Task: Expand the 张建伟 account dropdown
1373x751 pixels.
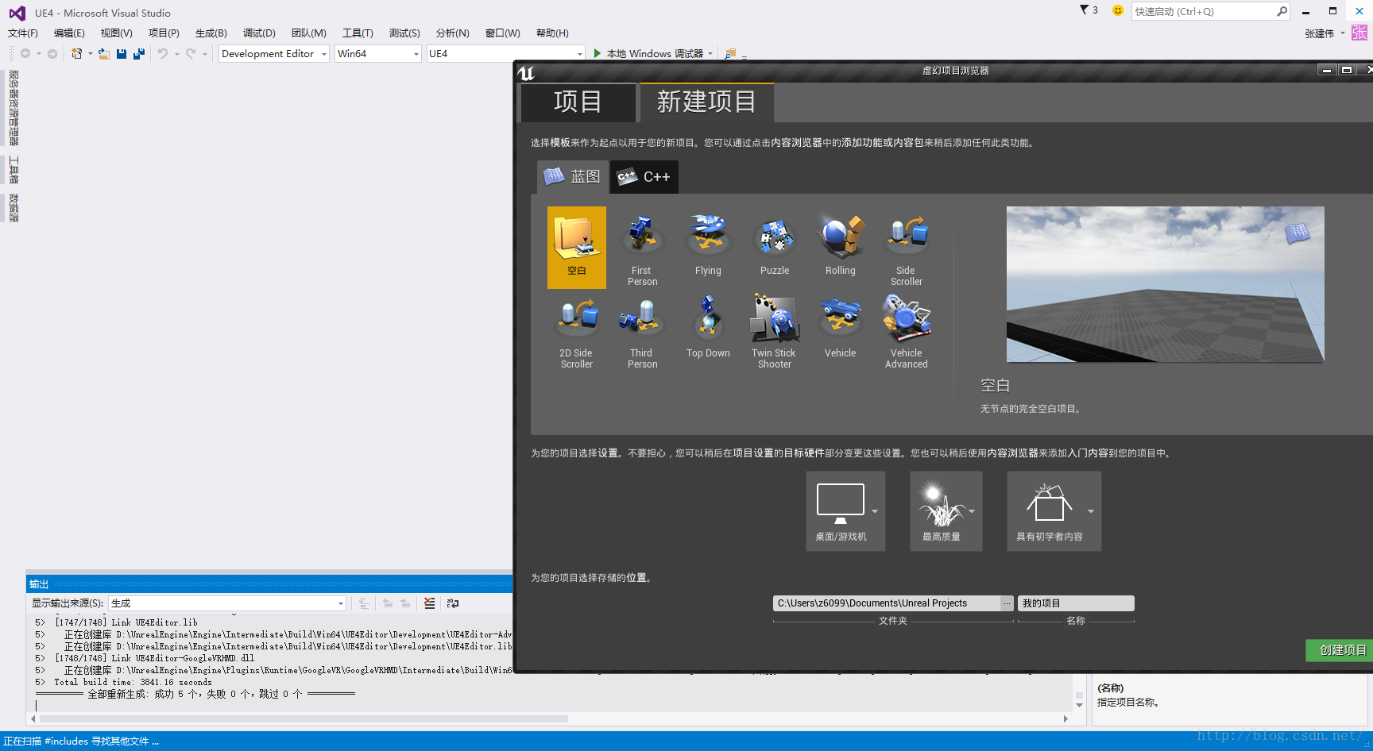Action: click(x=1342, y=33)
